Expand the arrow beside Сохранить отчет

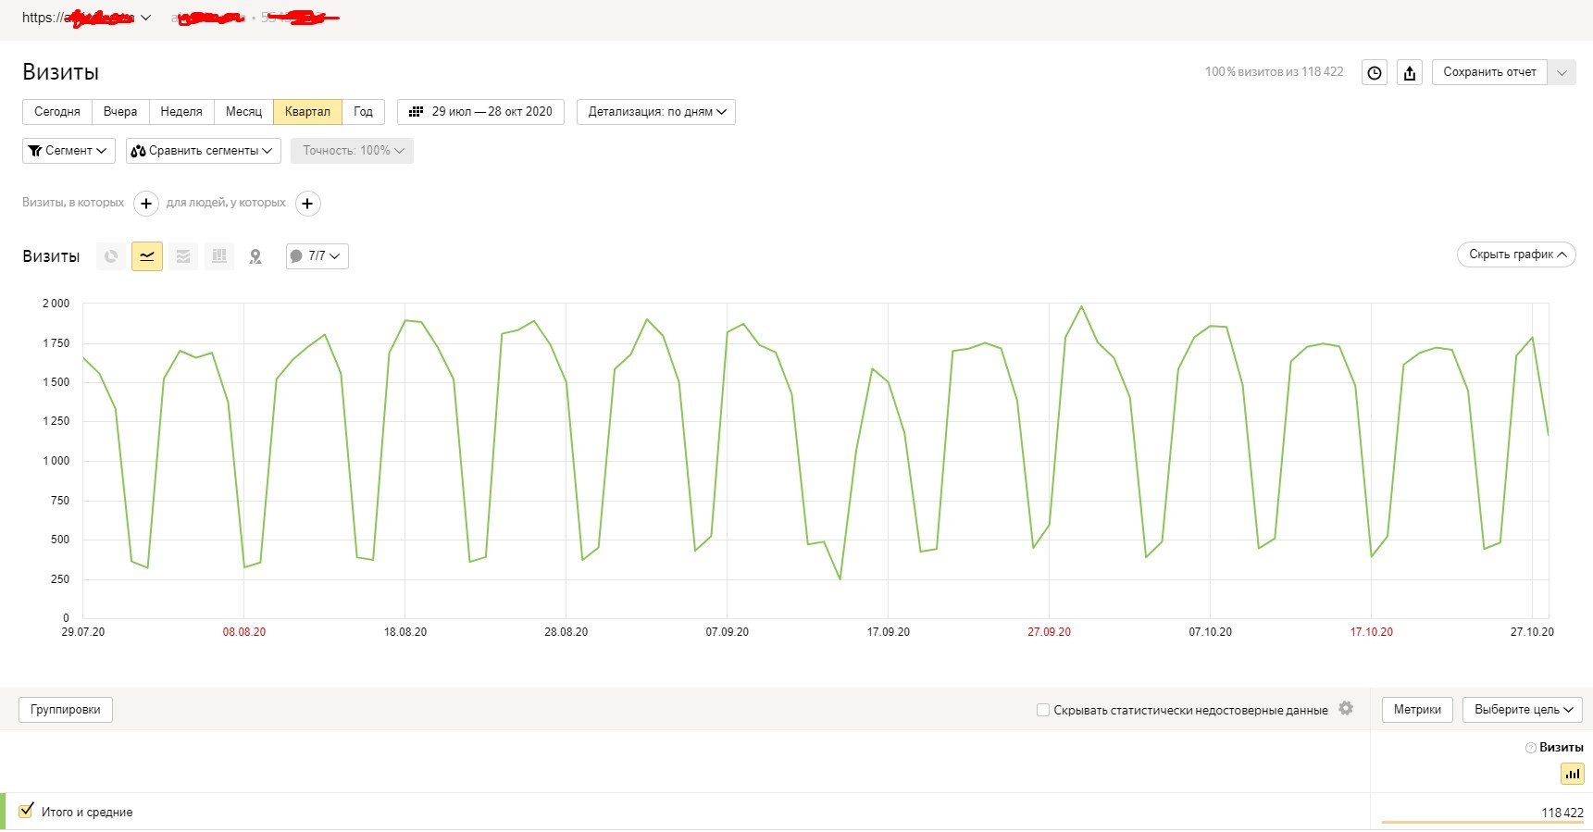(x=1562, y=72)
